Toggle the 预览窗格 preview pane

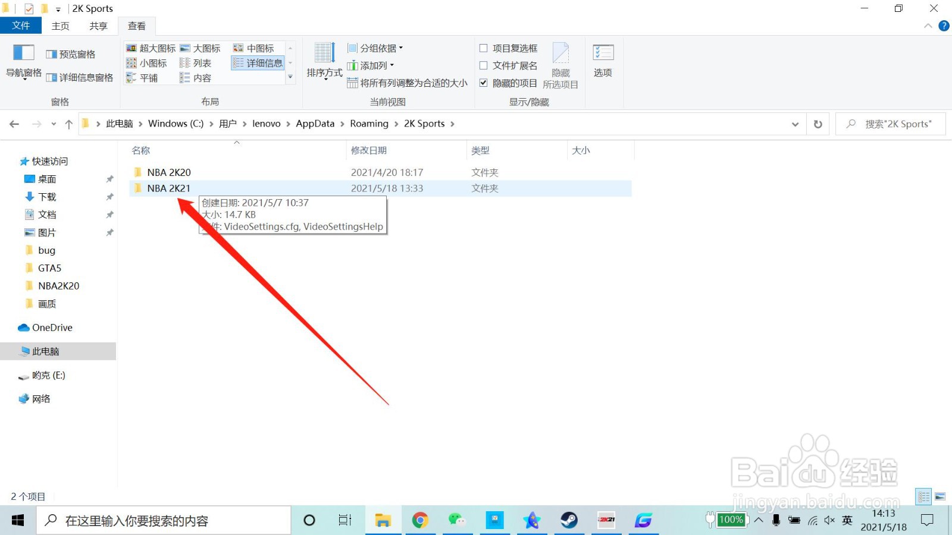coord(71,54)
